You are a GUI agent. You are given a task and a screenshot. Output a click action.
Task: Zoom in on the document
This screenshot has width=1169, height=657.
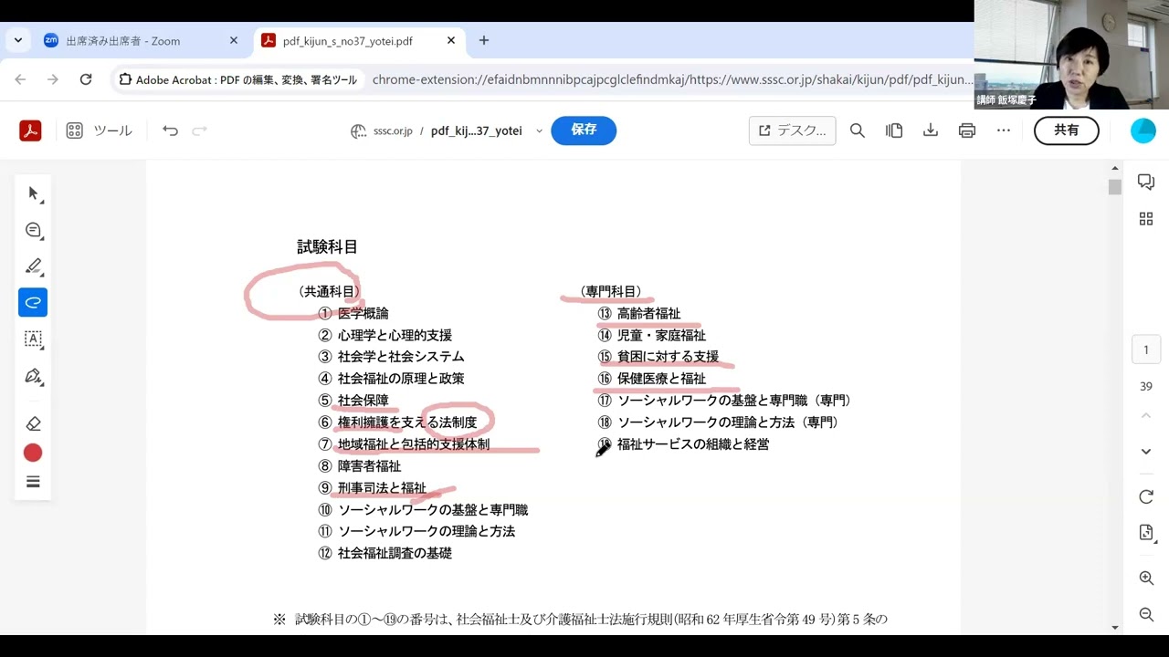(x=1146, y=578)
